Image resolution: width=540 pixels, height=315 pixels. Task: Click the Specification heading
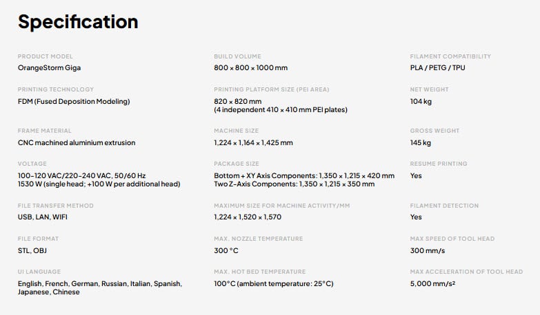pyautogui.click(x=78, y=22)
